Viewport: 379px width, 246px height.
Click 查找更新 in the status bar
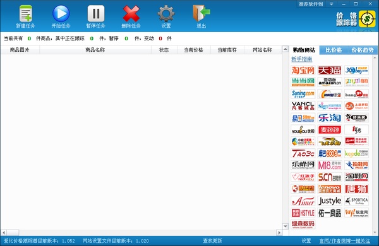(x=212, y=241)
